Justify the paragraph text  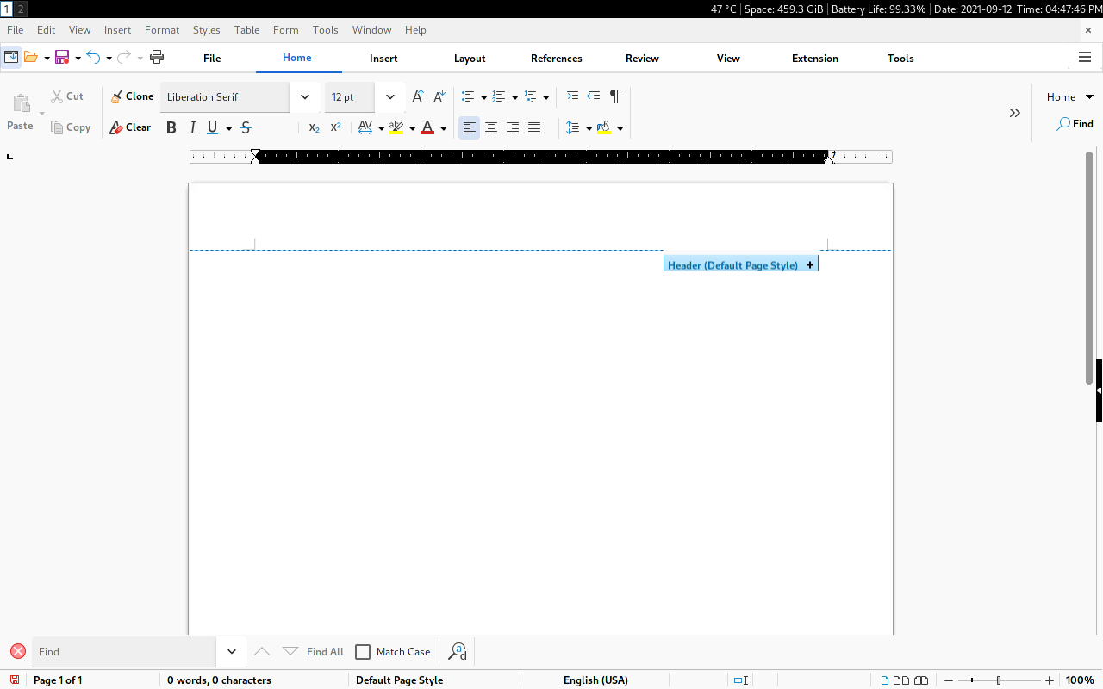click(x=534, y=128)
